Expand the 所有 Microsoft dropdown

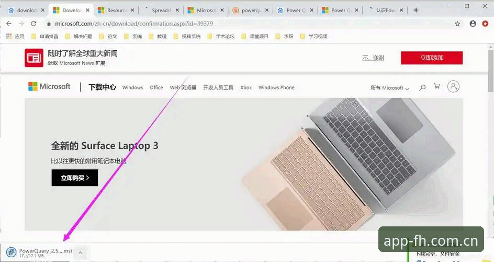[390, 88]
